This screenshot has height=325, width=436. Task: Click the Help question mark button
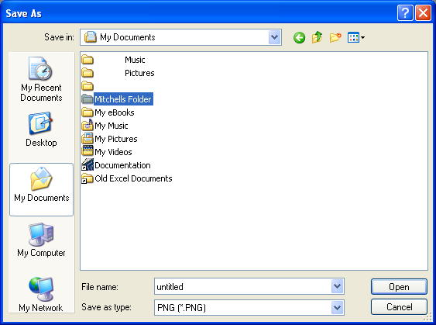point(405,13)
